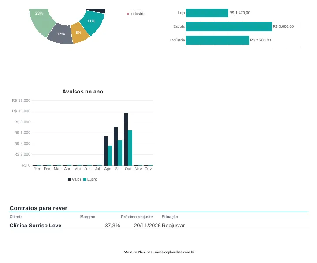The width and height of the screenshot is (317, 263).
Task: Click the Margem column header
Action: [x=88, y=217]
